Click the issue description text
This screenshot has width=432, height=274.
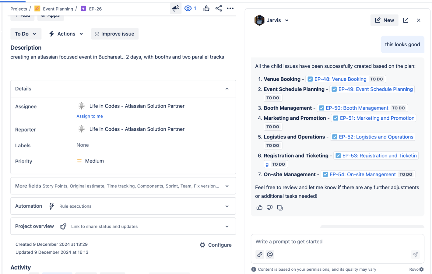pyautogui.click(x=117, y=57)
